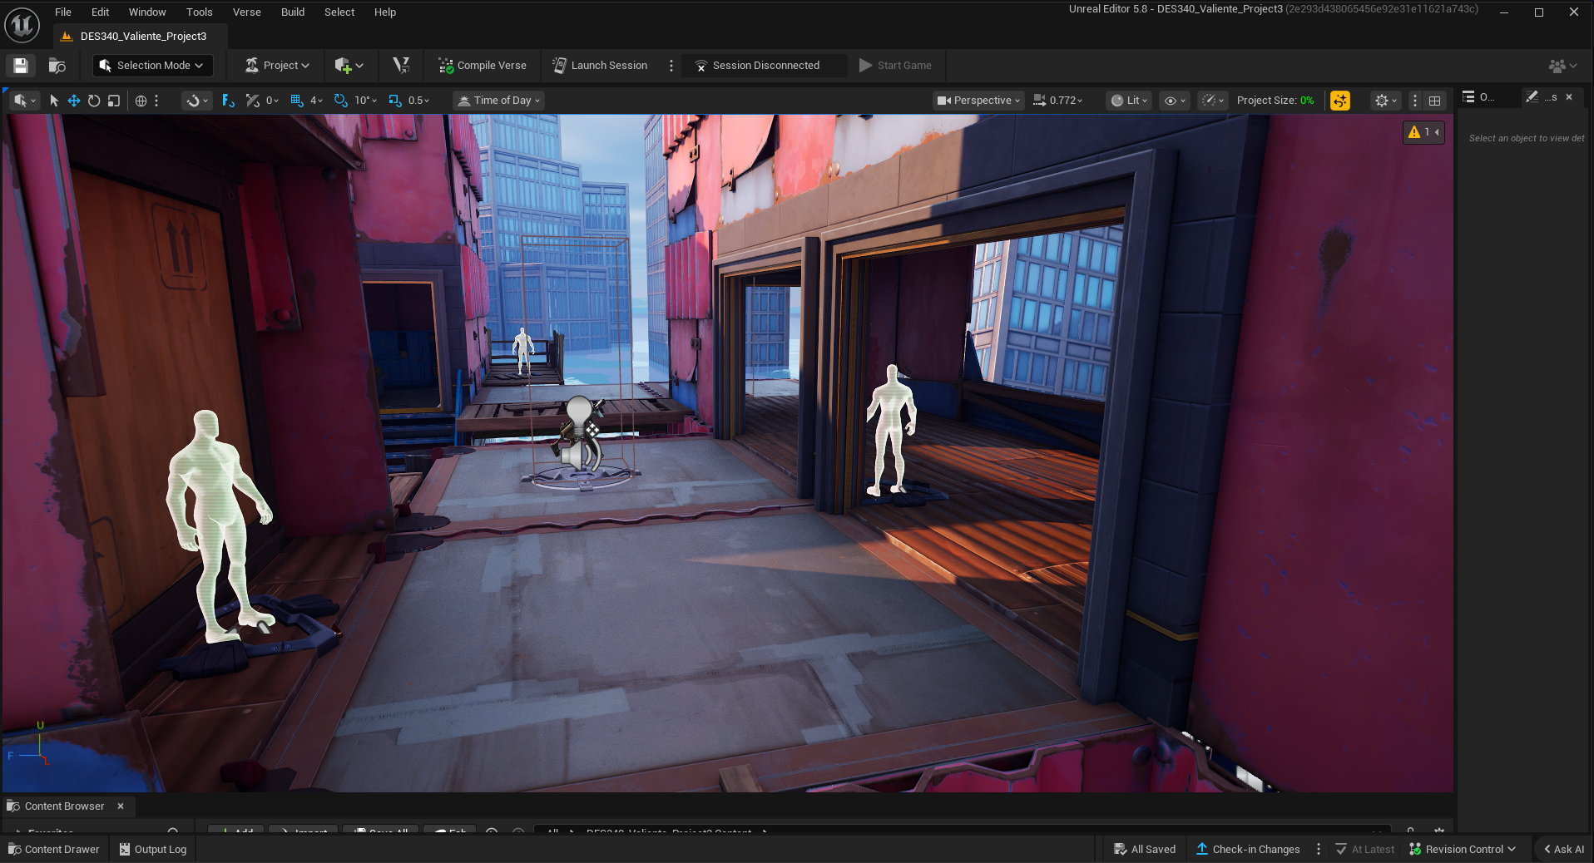Click the Start Game play button
1594x863 pixels.
pos(895,66)
